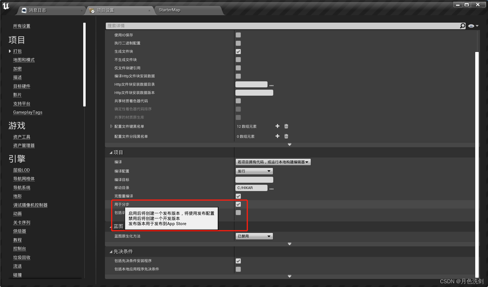Screen dimensions: 488x287
Task: Open 蓝图原生化方法 dropdown showing 已禁用
Action: (254, 236)
